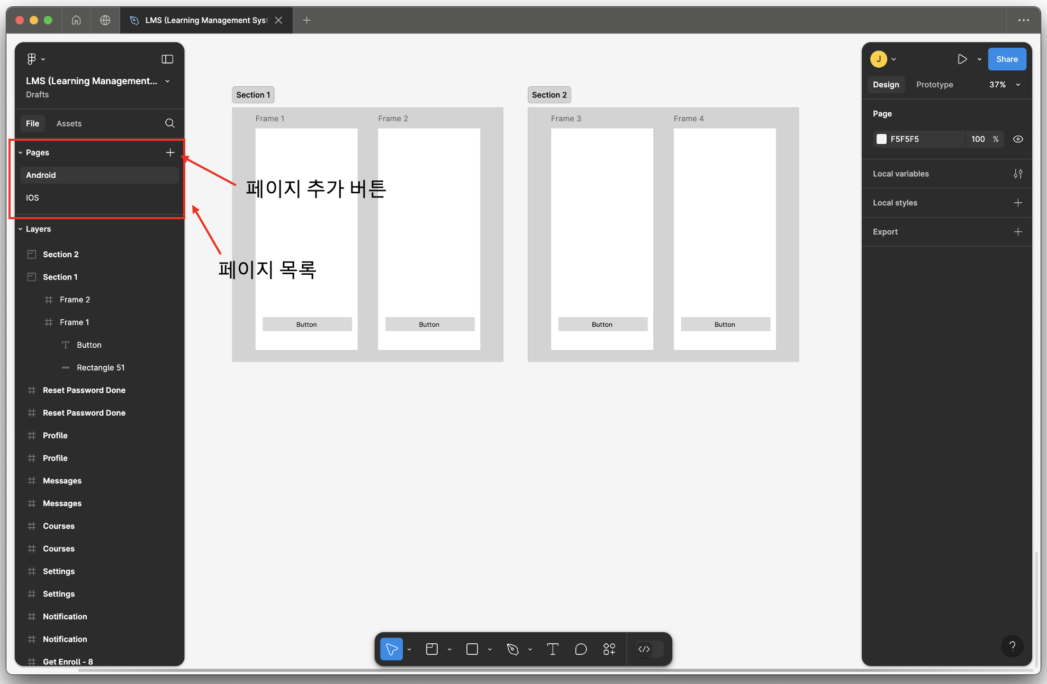
Task: Click the search icon in left panel
Action: coord(169,123)
